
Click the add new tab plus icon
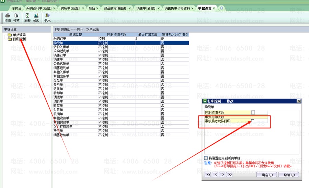(221, 8)
